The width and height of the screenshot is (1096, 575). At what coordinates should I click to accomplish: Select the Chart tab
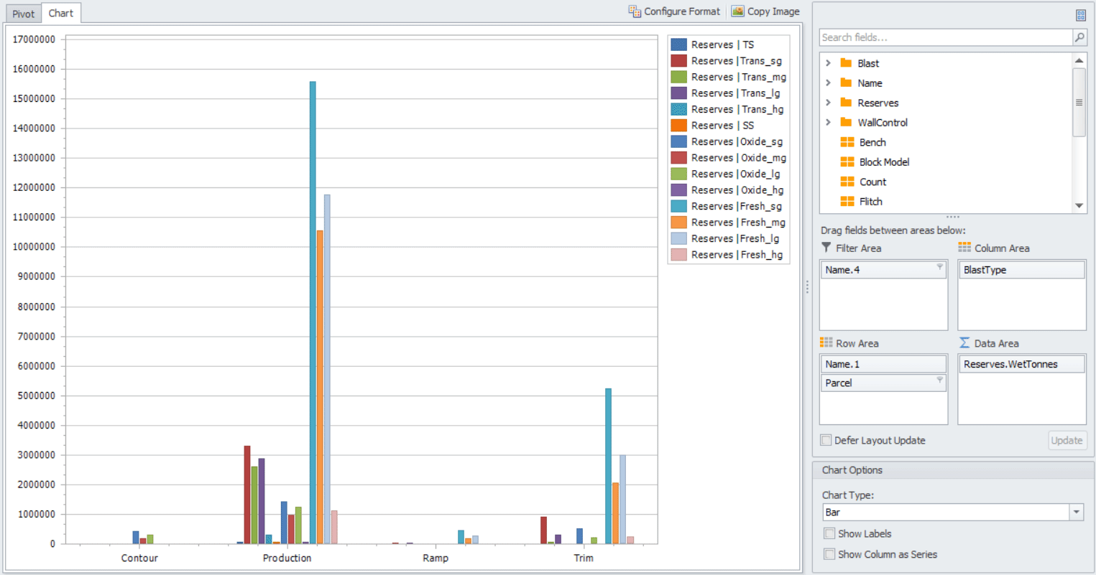pyautogui.click(x=61, y=13)
